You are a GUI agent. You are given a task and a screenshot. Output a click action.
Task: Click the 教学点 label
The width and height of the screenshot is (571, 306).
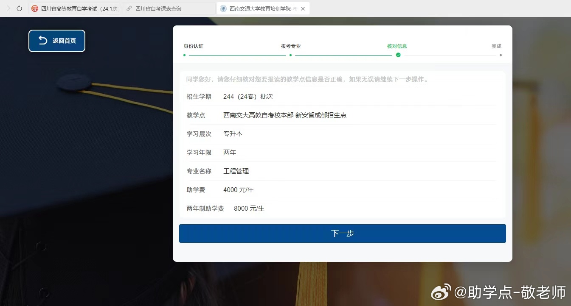pos(196,115)
